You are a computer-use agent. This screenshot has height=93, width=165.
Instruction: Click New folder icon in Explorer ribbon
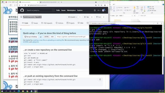click(135, 9)
